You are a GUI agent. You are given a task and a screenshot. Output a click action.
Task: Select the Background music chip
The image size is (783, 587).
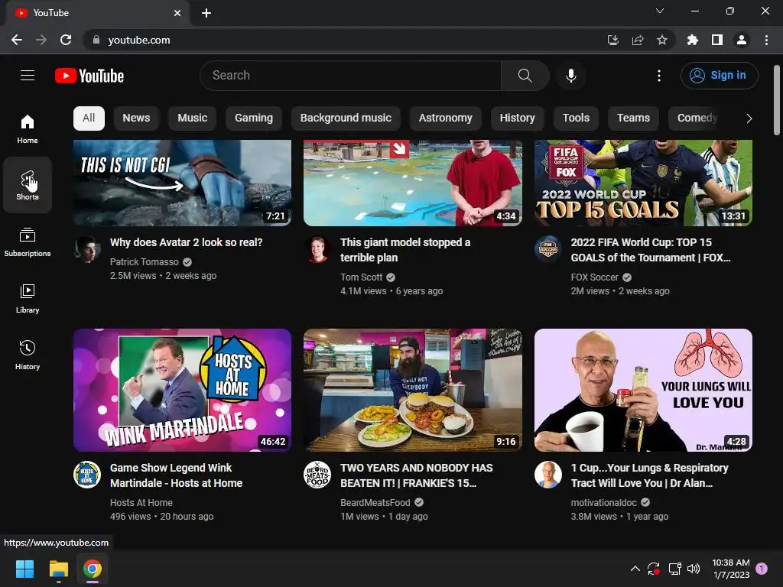click(346, 118)
